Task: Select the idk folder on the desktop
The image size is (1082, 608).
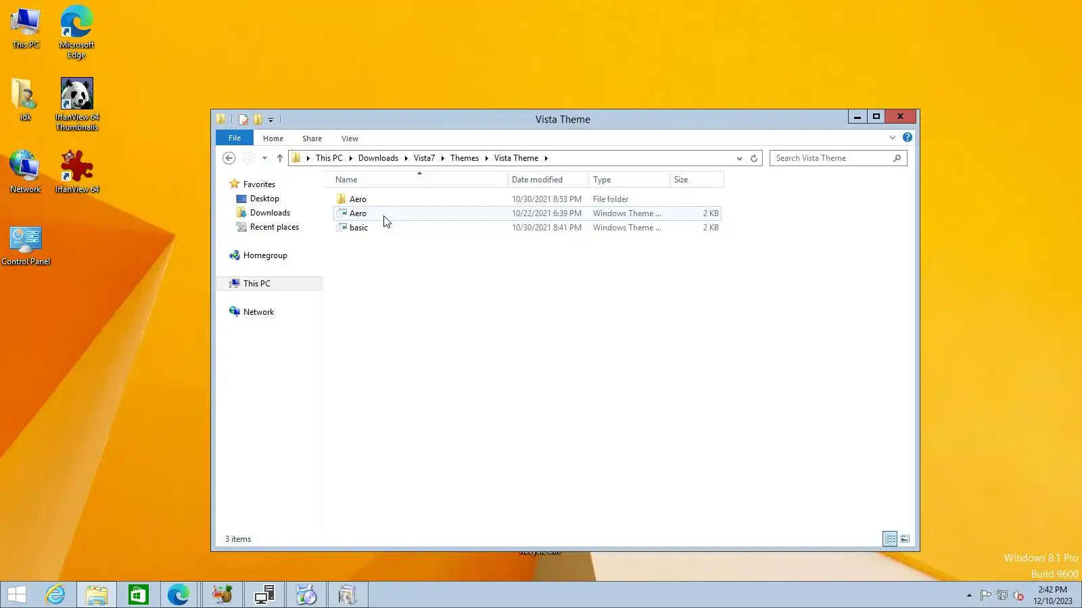Action: coord(25,99)
